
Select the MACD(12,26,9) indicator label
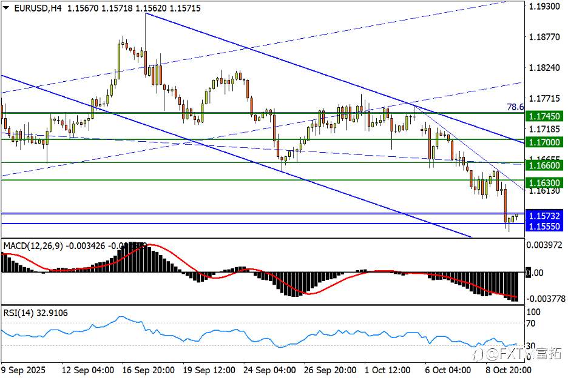(x=33, y=246)
